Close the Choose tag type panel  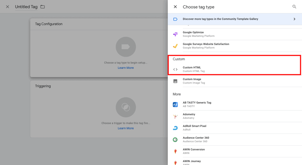click(x=175, y=7)
